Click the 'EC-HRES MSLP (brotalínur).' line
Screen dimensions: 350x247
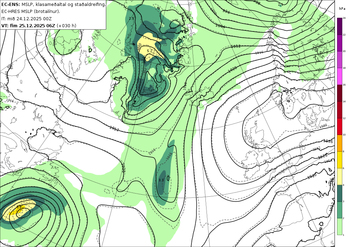coord(30,12)
